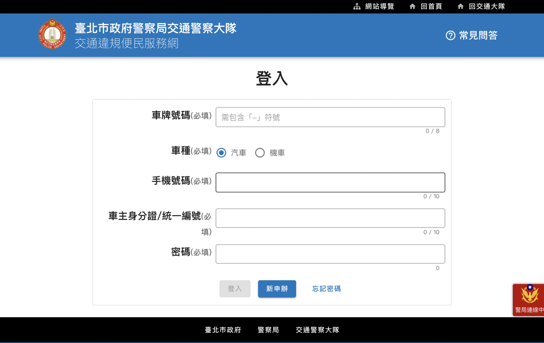
Task: Click the 車牌號碼(必填) label
Action: 181,115
